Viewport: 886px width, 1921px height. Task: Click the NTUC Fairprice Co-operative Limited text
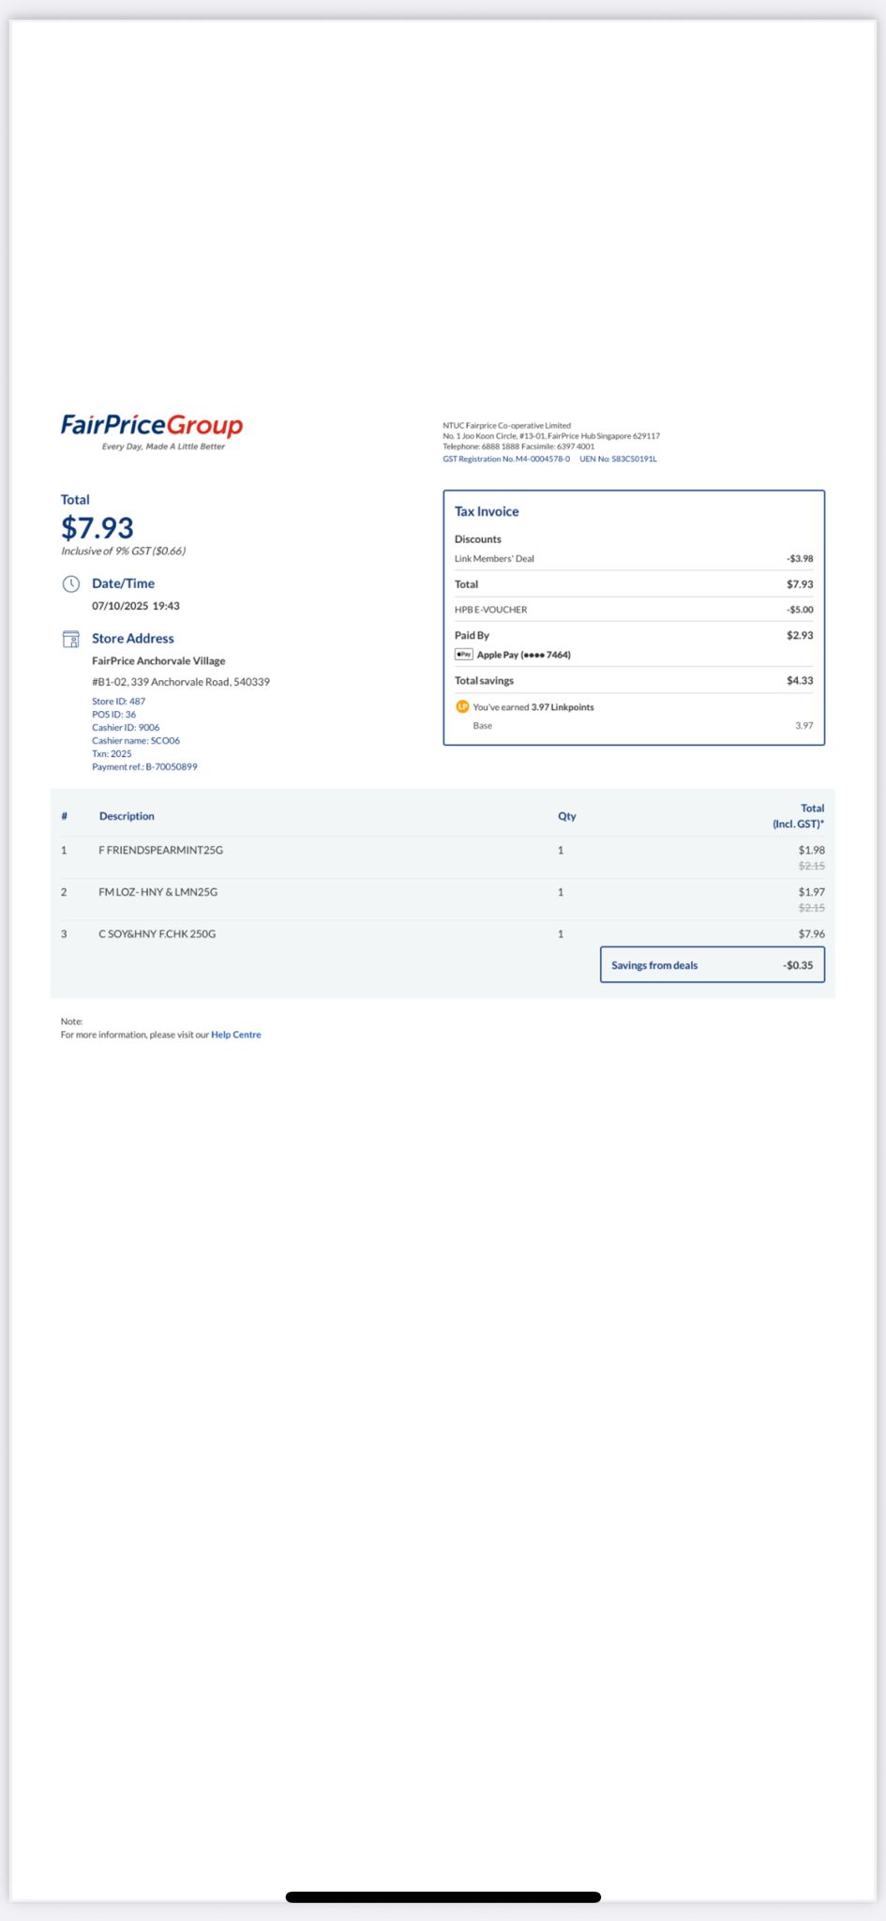tap(506, 425)
